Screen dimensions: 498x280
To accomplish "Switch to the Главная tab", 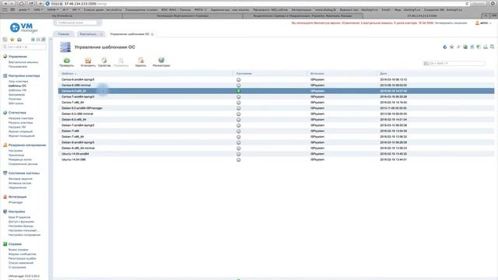I will point(64,34).
